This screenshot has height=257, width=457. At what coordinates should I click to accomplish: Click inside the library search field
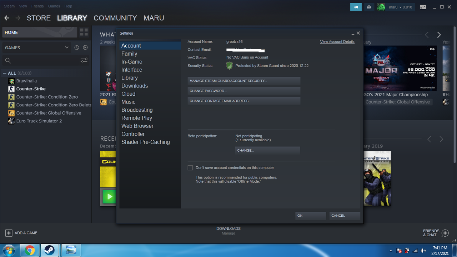coord(39,60)
